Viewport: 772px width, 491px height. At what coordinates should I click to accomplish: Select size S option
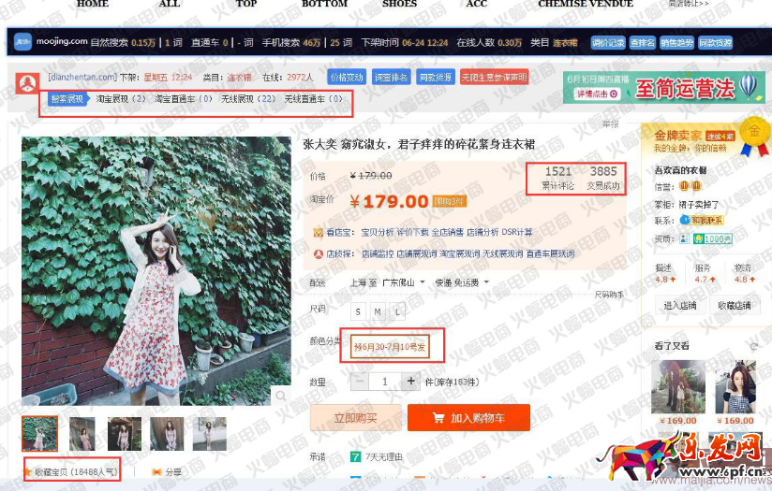tap(358, 311)
